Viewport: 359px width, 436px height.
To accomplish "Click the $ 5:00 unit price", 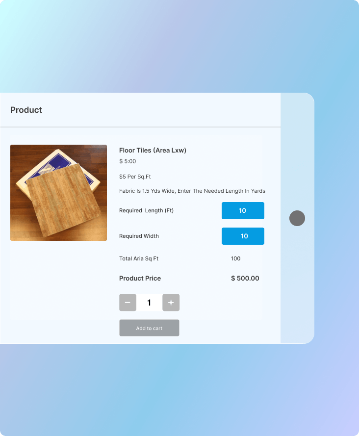I will click(128, 161).
